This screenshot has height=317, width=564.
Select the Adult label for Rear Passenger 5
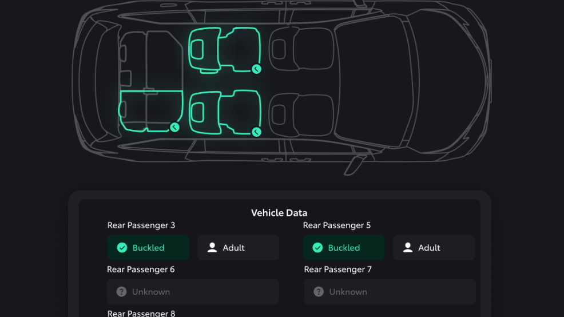pyautogui.click(x=429, y=248)
